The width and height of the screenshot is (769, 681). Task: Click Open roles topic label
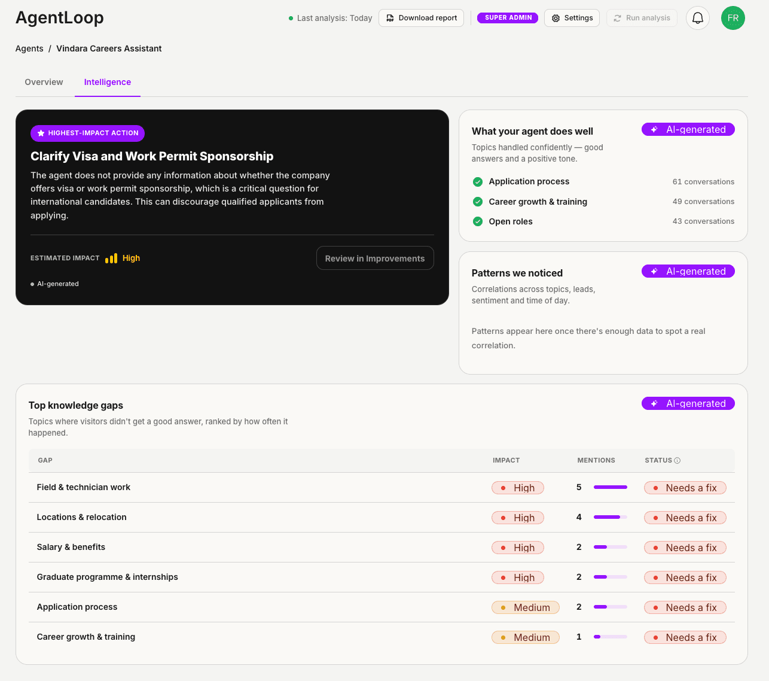click(511, 221)
